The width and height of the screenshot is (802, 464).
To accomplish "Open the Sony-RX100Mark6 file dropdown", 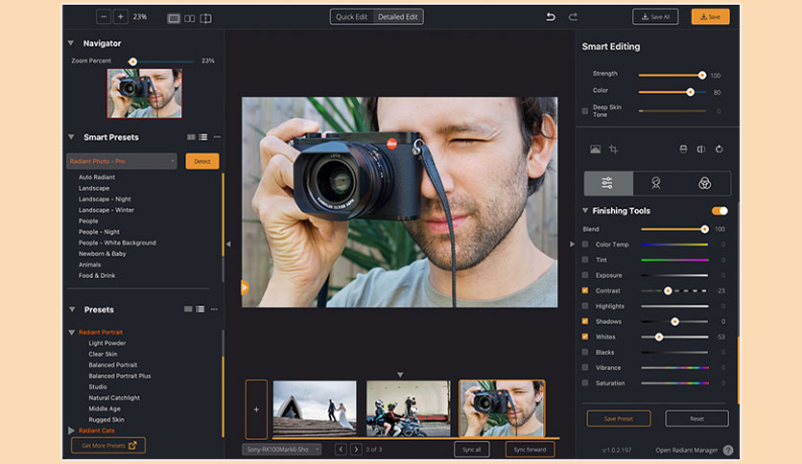I will pos(281,450).
